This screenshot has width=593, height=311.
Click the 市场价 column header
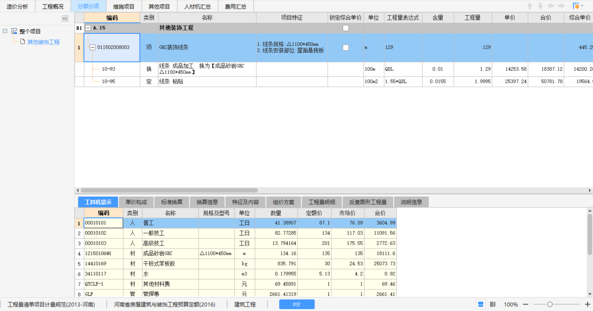click(x=348, y=213)
